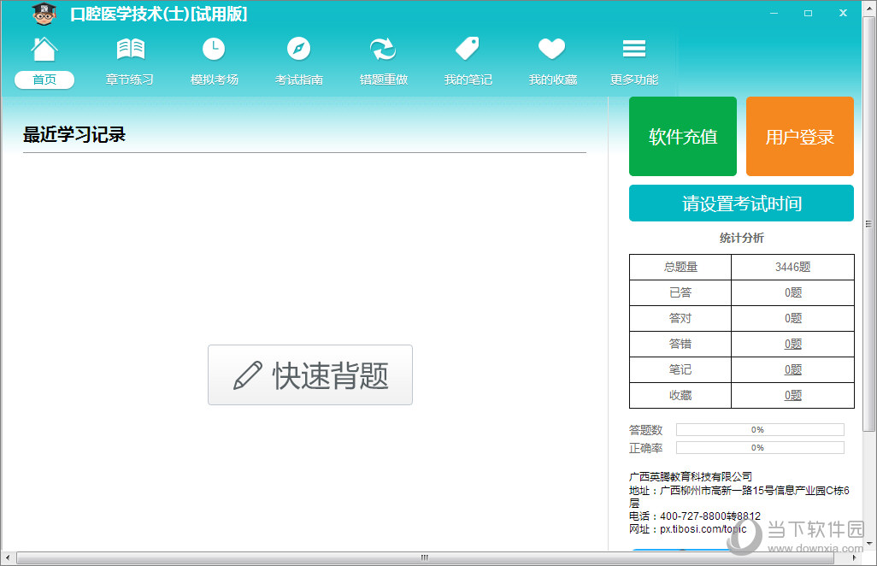
Task: Click the 答题数 progress bar
Action: click(759, 430)
